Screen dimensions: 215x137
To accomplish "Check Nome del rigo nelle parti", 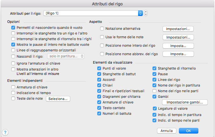I will (x=154, y=91).
